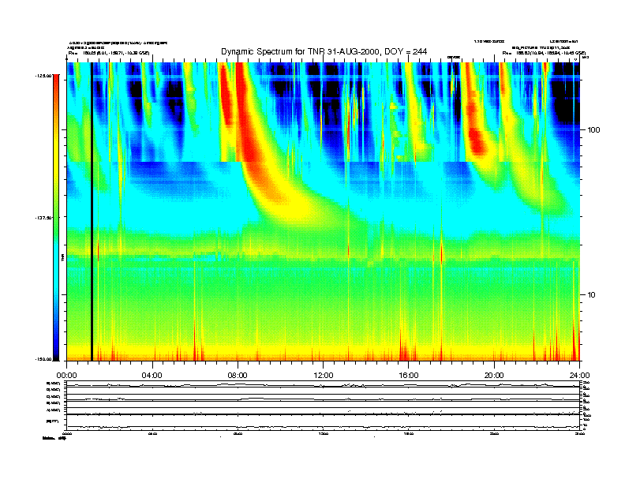Click the -137.50 color scale label
Screen dimensions: 625x483
(43, 218)
